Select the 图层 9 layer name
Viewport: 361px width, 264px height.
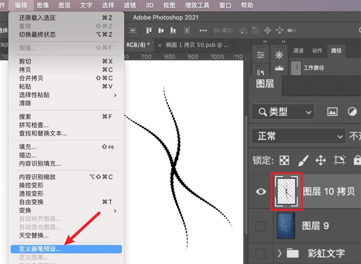pos(315,226)
